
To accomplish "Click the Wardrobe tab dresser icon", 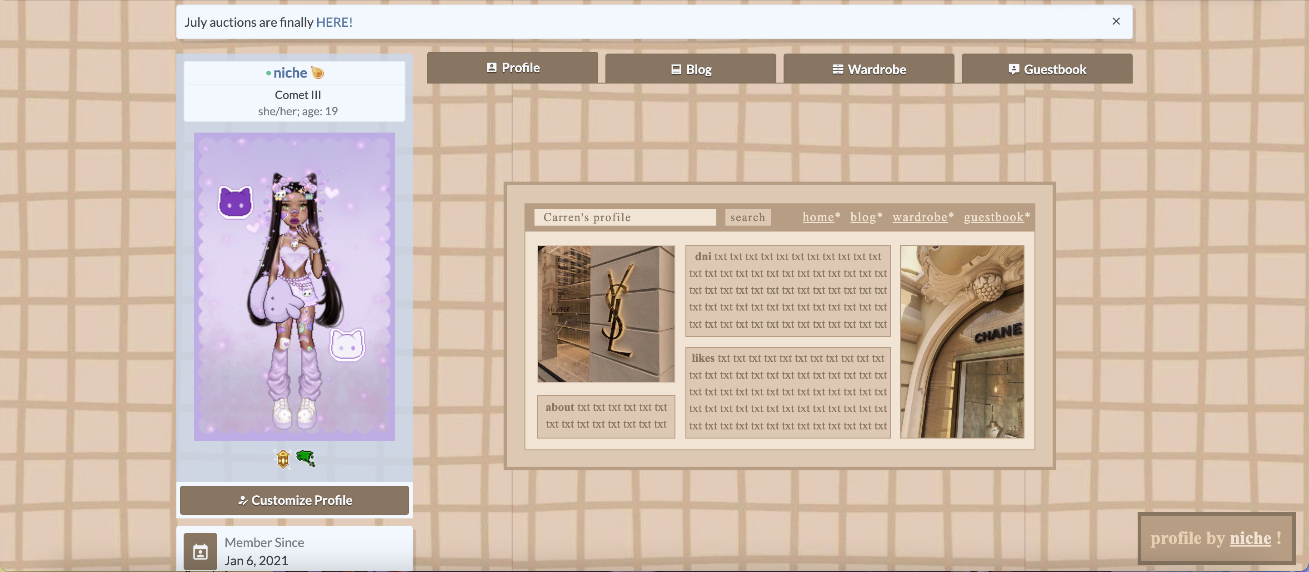I will (837, 69).
